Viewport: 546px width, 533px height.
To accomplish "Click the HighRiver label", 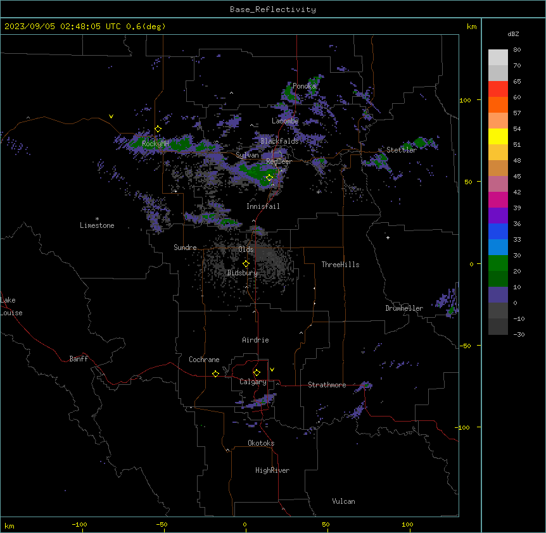I will pyautogui.click(x=272, y=470).
